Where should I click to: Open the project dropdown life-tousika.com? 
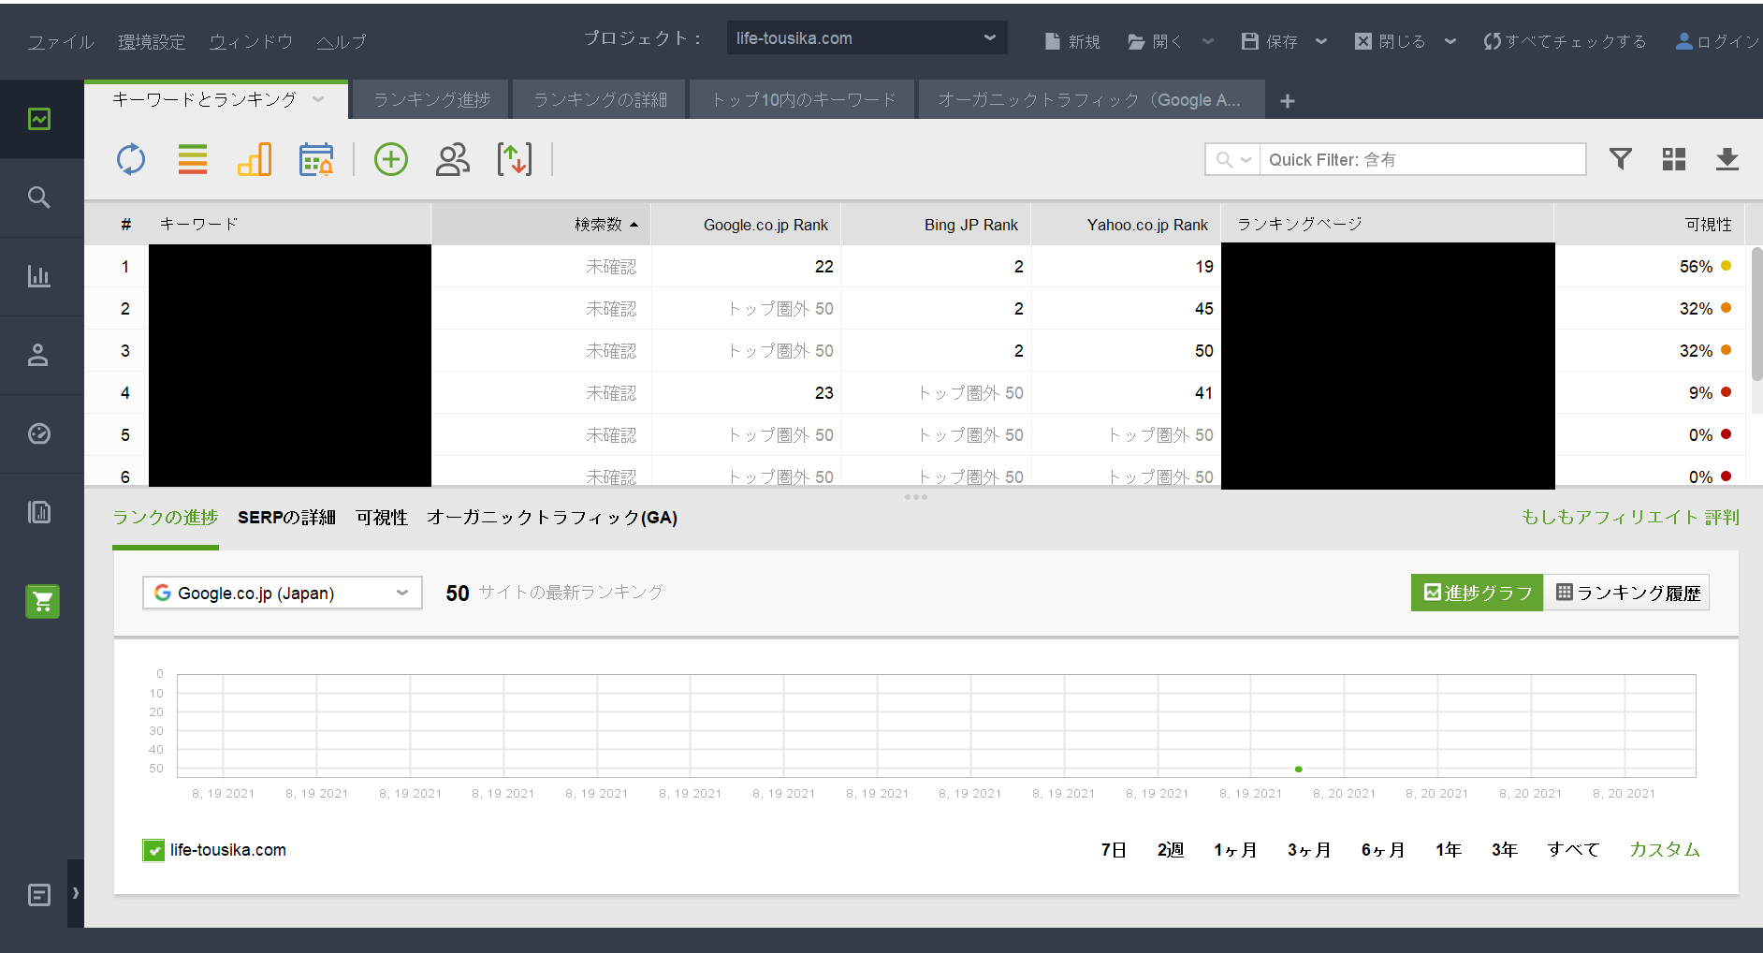click(x=866, y=38)
